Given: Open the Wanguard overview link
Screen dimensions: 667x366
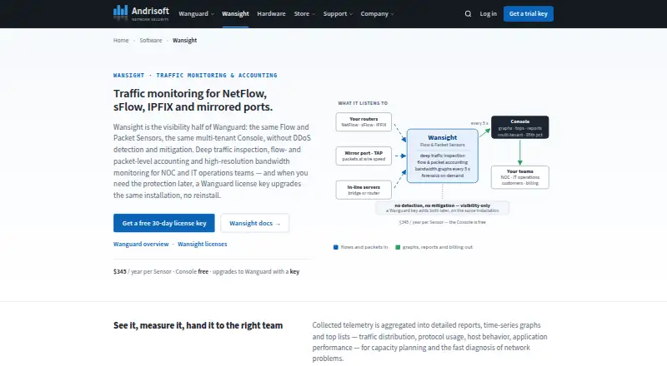Looking at the screenshot, I should [141, 245].
